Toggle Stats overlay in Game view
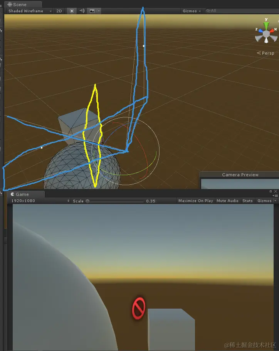Screen dimensions: 279x351 [247, 201]
